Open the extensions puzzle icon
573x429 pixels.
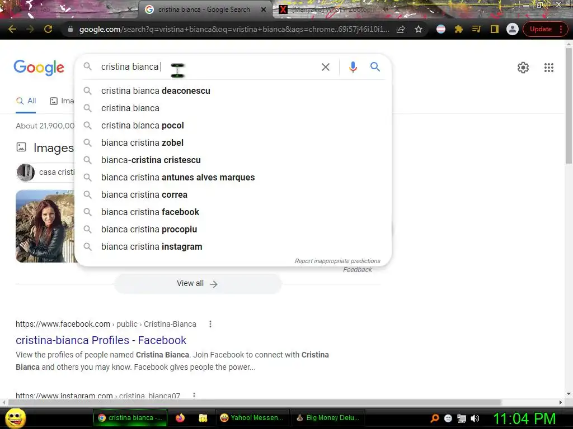[x=459, y=29]
